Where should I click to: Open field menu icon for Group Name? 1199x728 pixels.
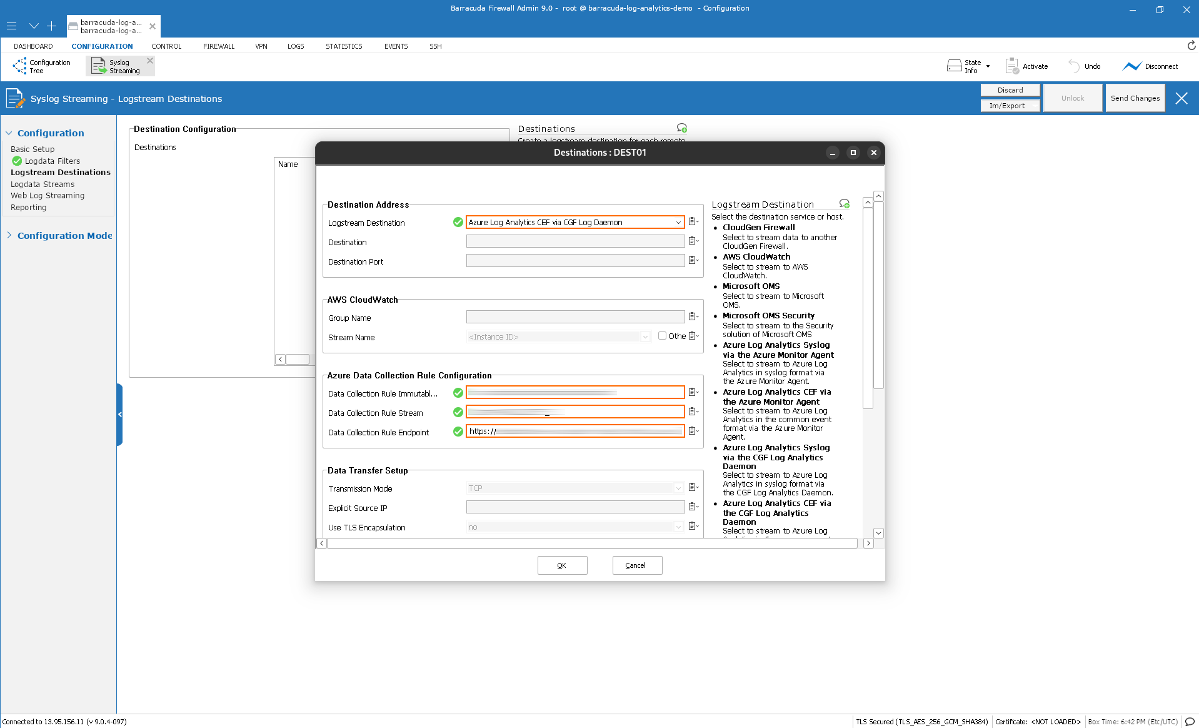point(693,317)
